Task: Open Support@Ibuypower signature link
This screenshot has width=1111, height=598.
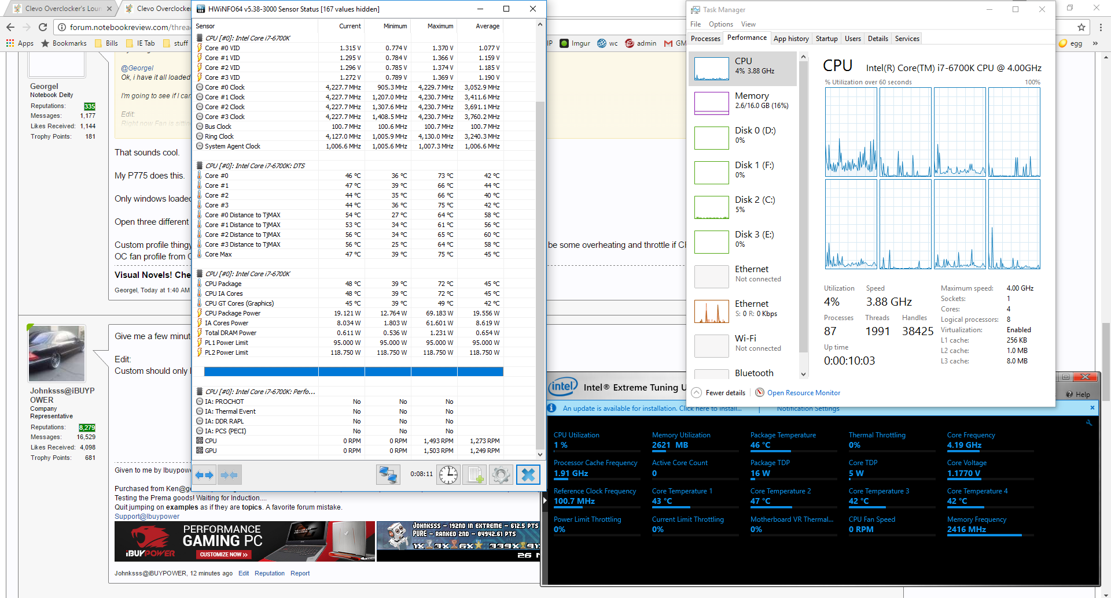Action: (147, 517)
